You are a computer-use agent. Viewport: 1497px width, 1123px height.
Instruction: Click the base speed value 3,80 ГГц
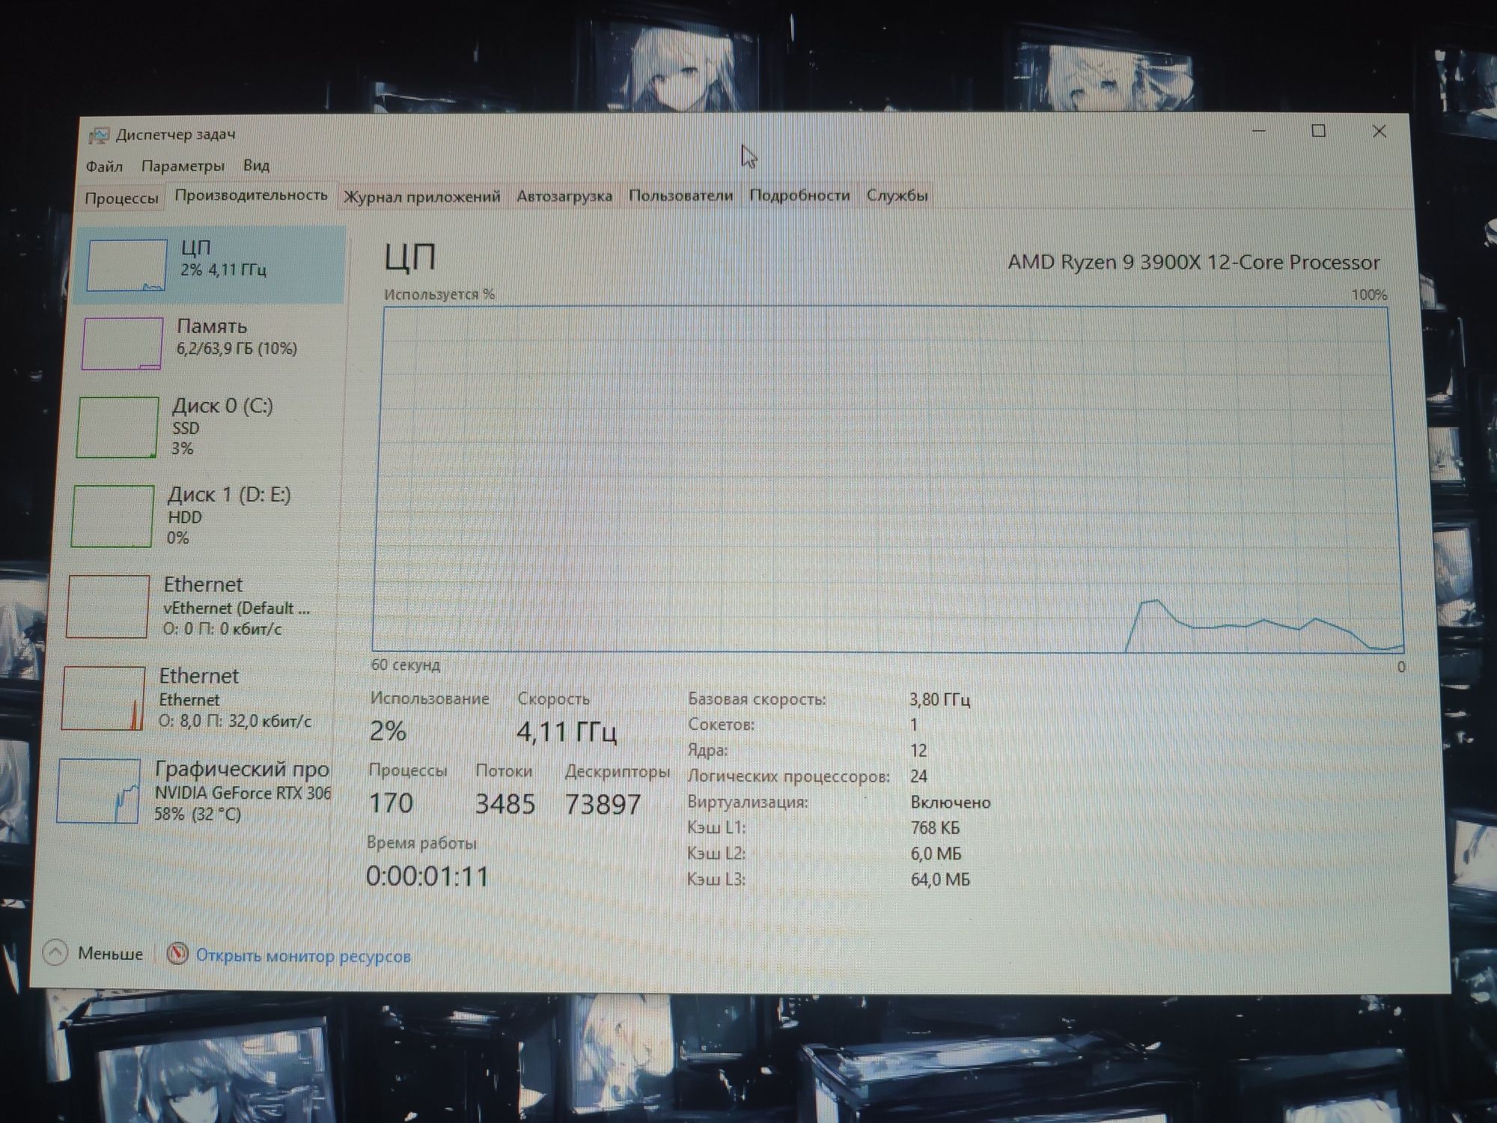click(x=939, y=700)
